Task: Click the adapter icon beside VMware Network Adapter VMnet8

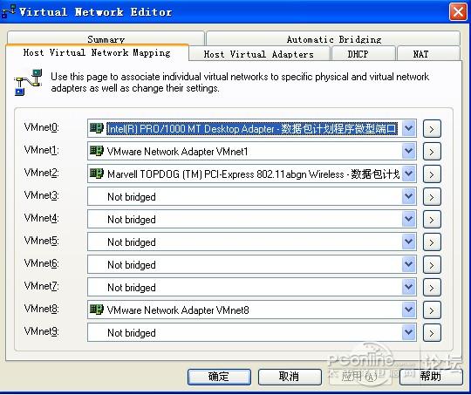Action: (x=97, y=310)
